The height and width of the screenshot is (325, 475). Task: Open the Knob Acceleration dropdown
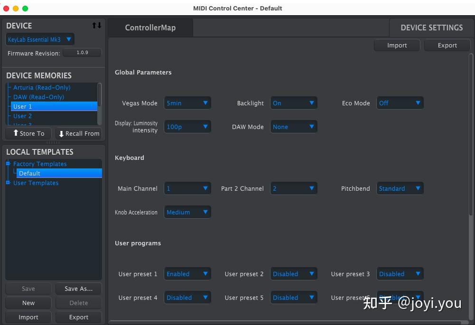tap(187, 212)
